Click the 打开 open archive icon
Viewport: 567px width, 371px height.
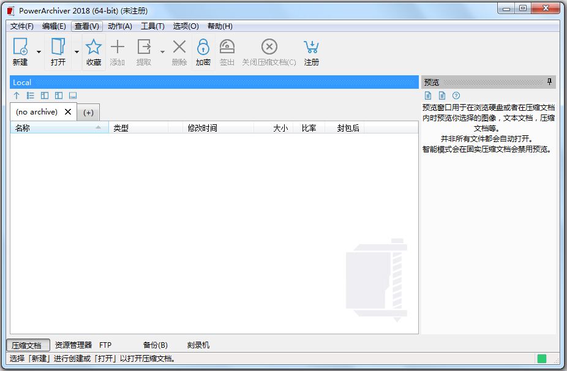tap(58, 47)
